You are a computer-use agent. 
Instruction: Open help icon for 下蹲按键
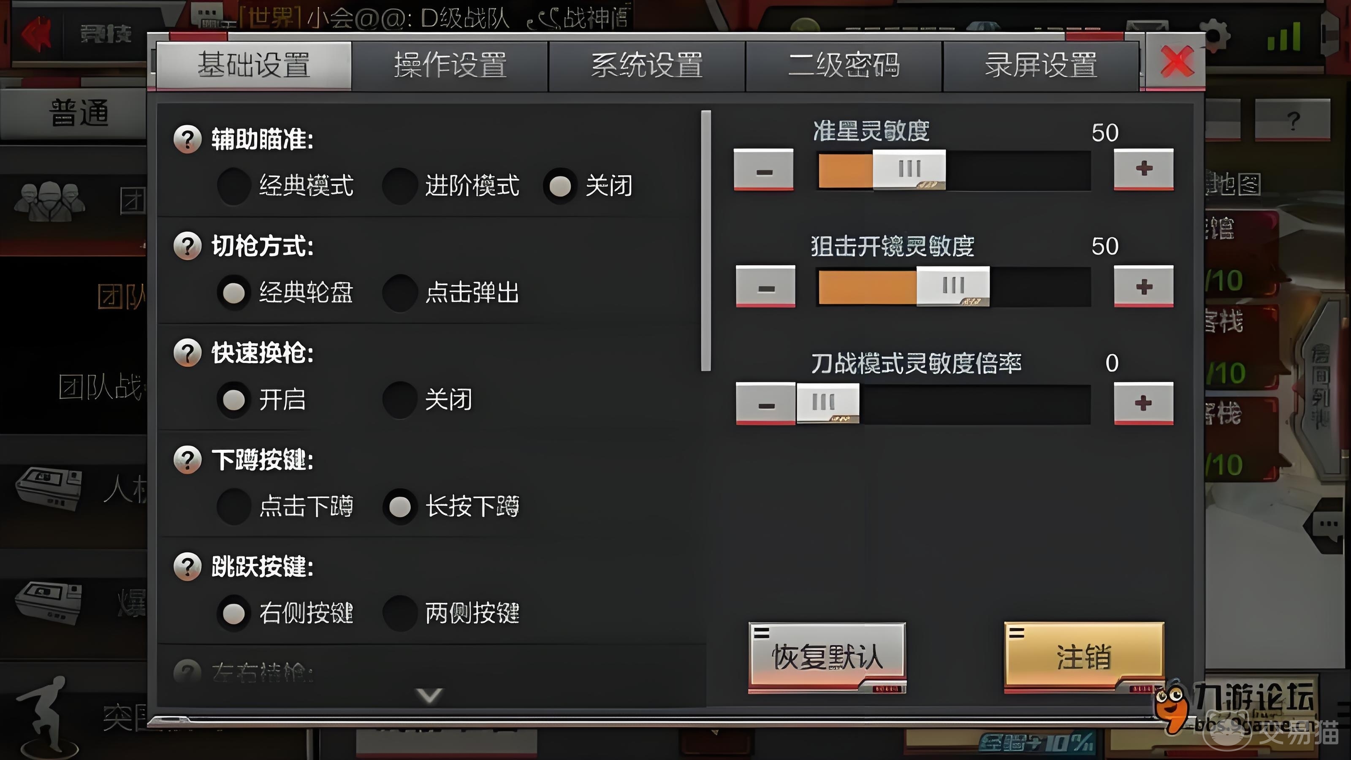click(x=187, y=459)
